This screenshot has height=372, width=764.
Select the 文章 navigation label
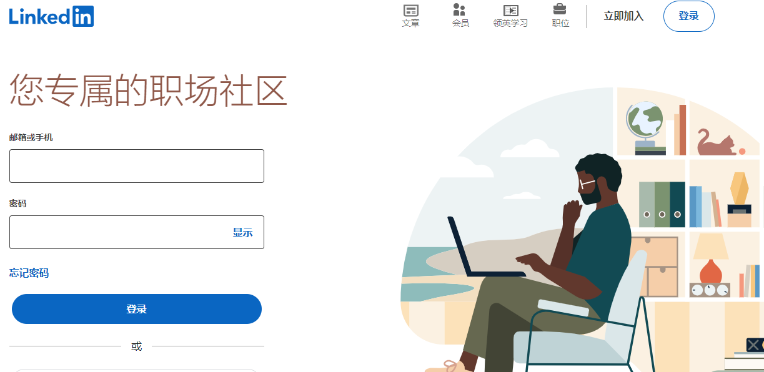(x=410, y=23)
